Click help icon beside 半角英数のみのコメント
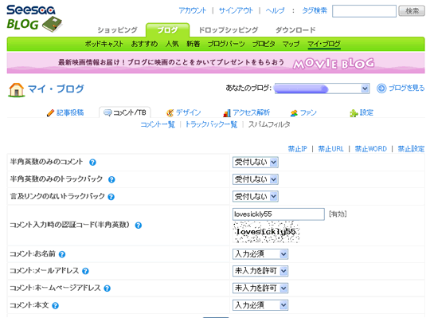Screen dimensions: 430x318 pyautogui.click(x=92, y=162)
